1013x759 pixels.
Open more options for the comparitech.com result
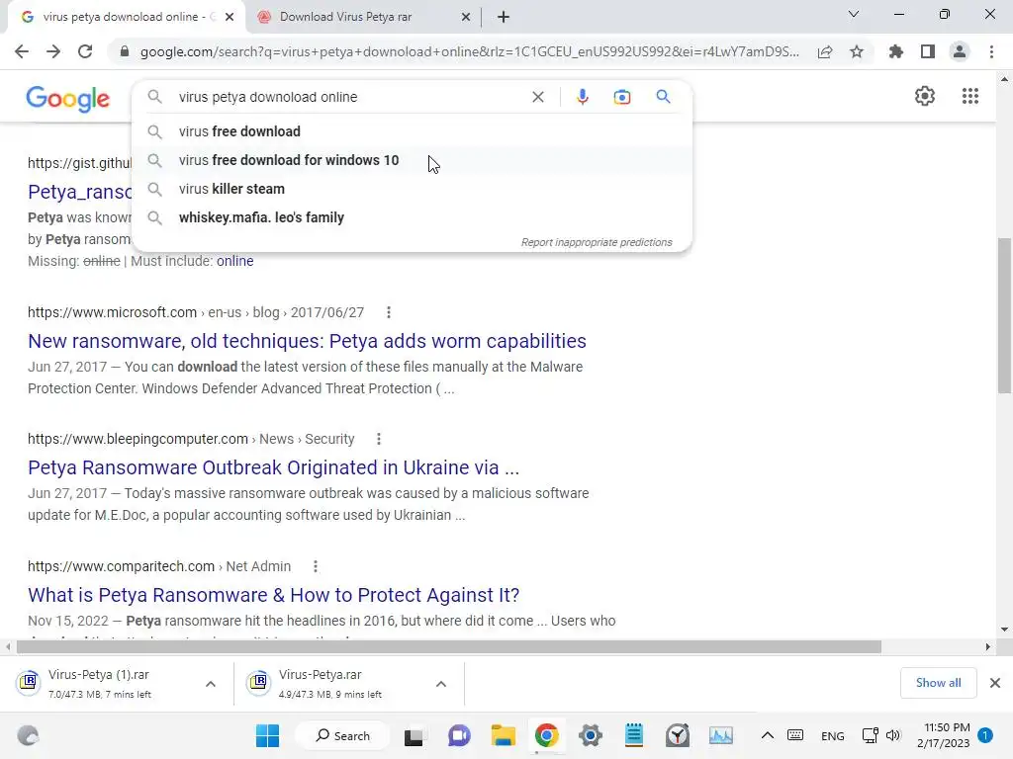coord(316,566)
